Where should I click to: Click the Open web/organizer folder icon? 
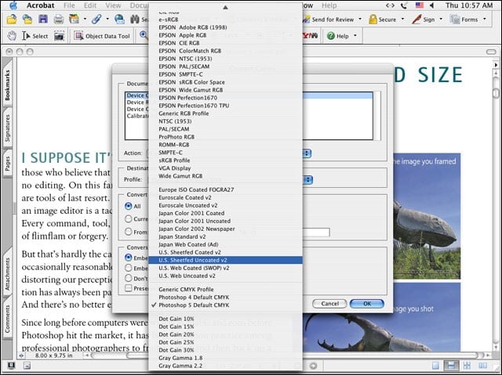pyautogui.click(x=27, y=19)
